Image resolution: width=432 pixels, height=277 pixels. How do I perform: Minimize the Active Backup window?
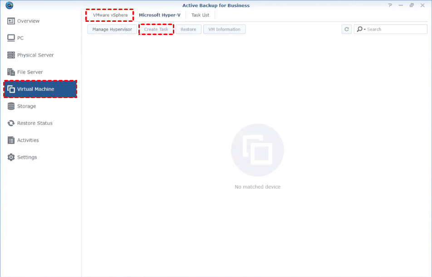(x=401, y=5)
